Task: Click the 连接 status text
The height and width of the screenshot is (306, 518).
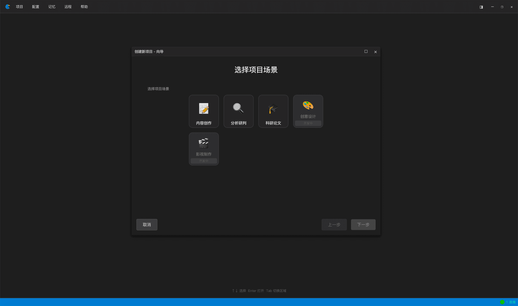Action: tap(512, 302)
